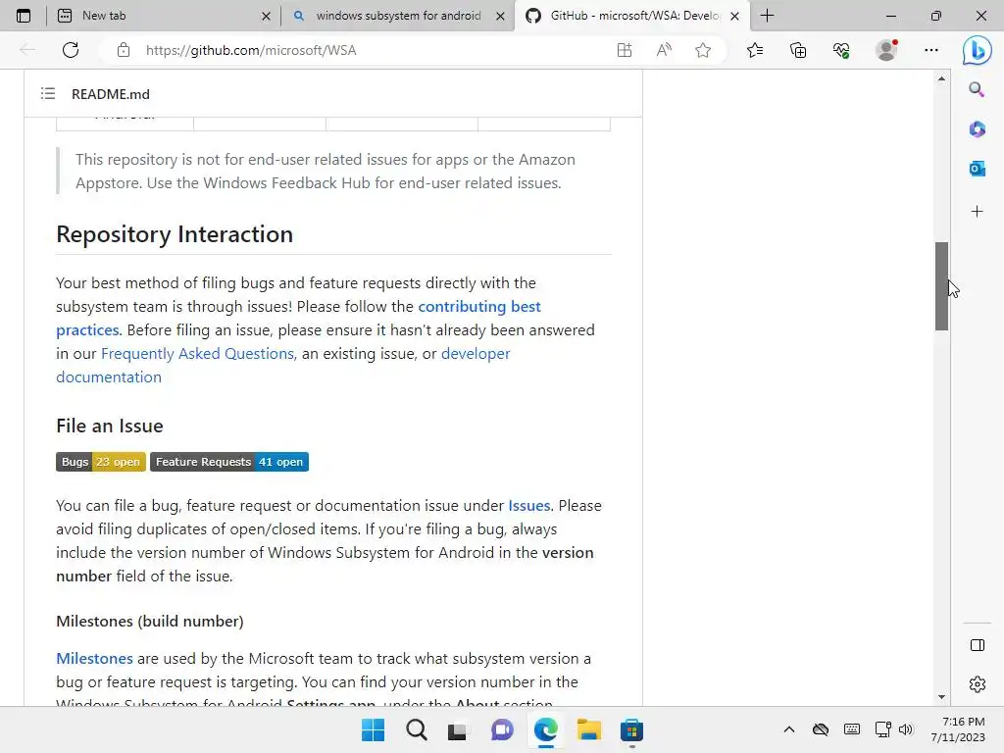
Task: Launch Bing Chat sidebar button
Action: coord(978,50)
